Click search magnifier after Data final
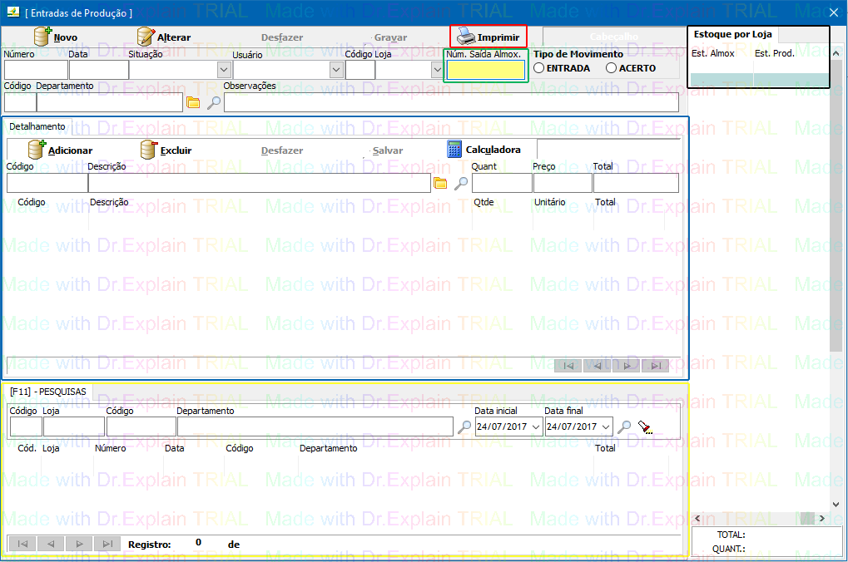The image size is (848, 562). (624, 427)
